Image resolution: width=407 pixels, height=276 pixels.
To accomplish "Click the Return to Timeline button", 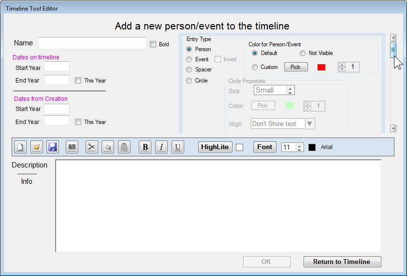I will pyautogui.click(x=342, y=262).
